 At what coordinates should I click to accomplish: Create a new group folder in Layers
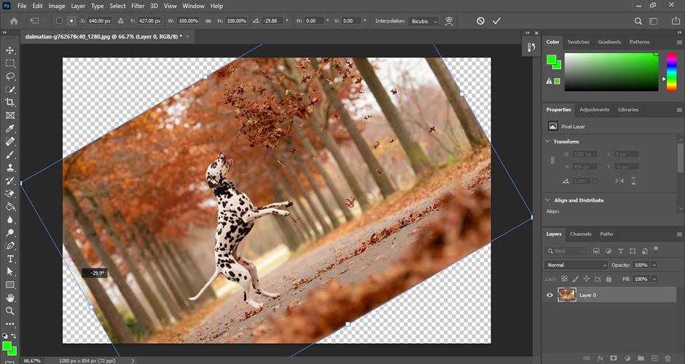pos(641,358)
